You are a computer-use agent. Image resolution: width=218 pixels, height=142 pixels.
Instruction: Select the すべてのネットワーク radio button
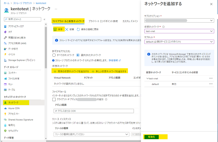(x=54, y=55)
